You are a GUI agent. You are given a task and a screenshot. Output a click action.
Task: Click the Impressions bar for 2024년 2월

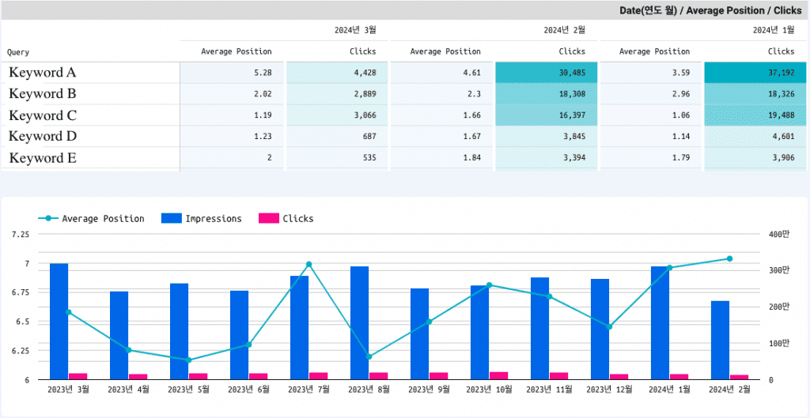720,340
